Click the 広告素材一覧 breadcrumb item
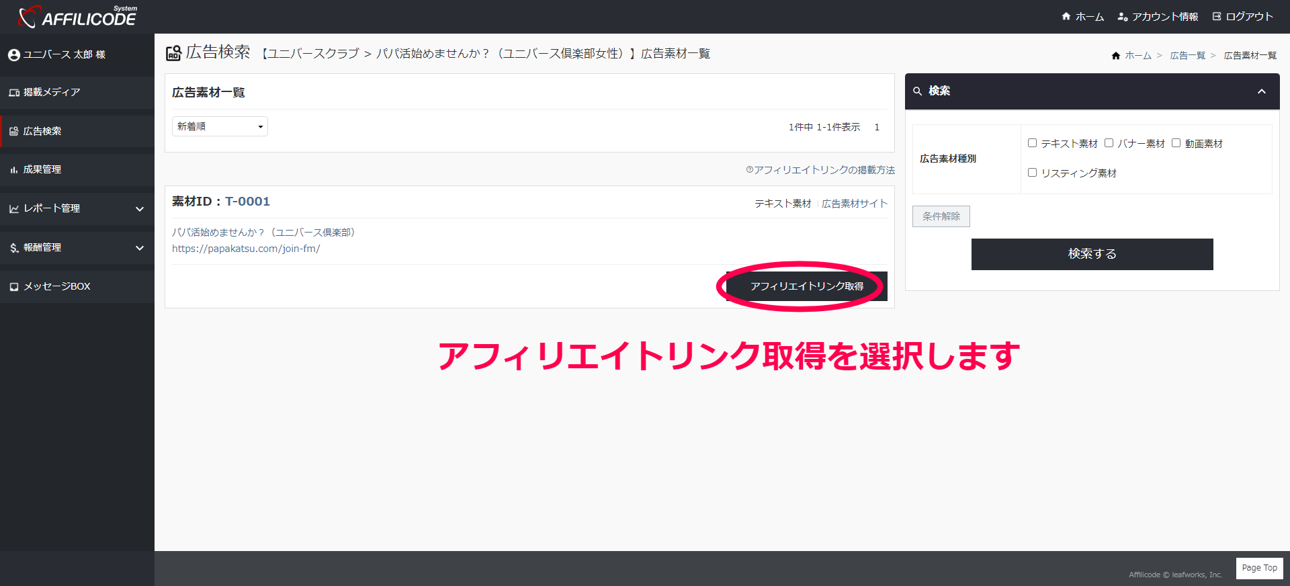The height and width of the screenshot is (586, 1290). [x=1250, y=56]
